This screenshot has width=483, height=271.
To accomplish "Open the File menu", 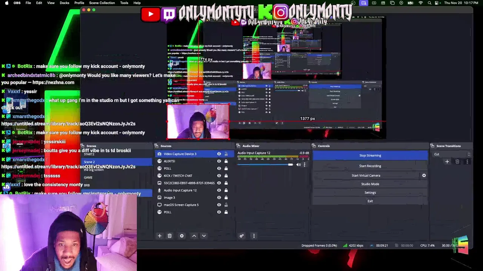I will [x=28, y=3].
